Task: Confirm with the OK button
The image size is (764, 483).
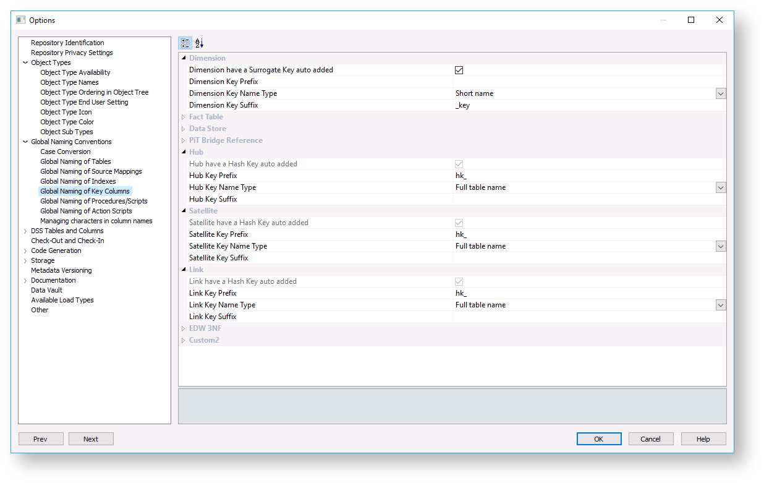Action: pyautogui.click(x=599, y=439)
